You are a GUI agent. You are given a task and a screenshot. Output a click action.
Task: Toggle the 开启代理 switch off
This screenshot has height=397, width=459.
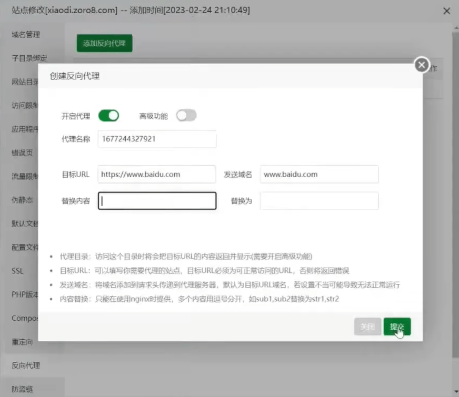click(108, 116)
